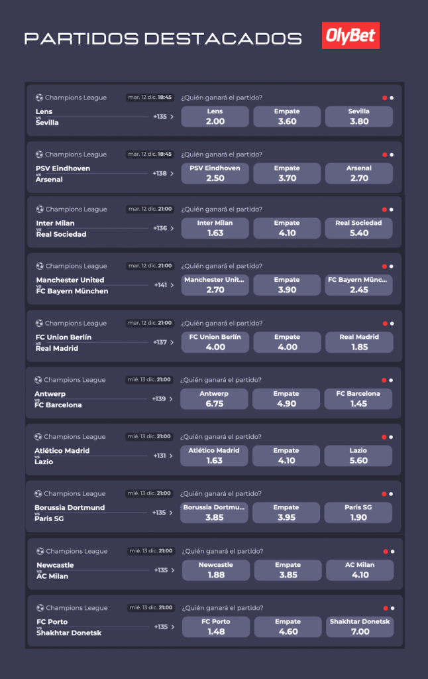Click soccer ball icon in Lens vs Sevilla row
The image size is (428, 679).
tap(39, 97)
